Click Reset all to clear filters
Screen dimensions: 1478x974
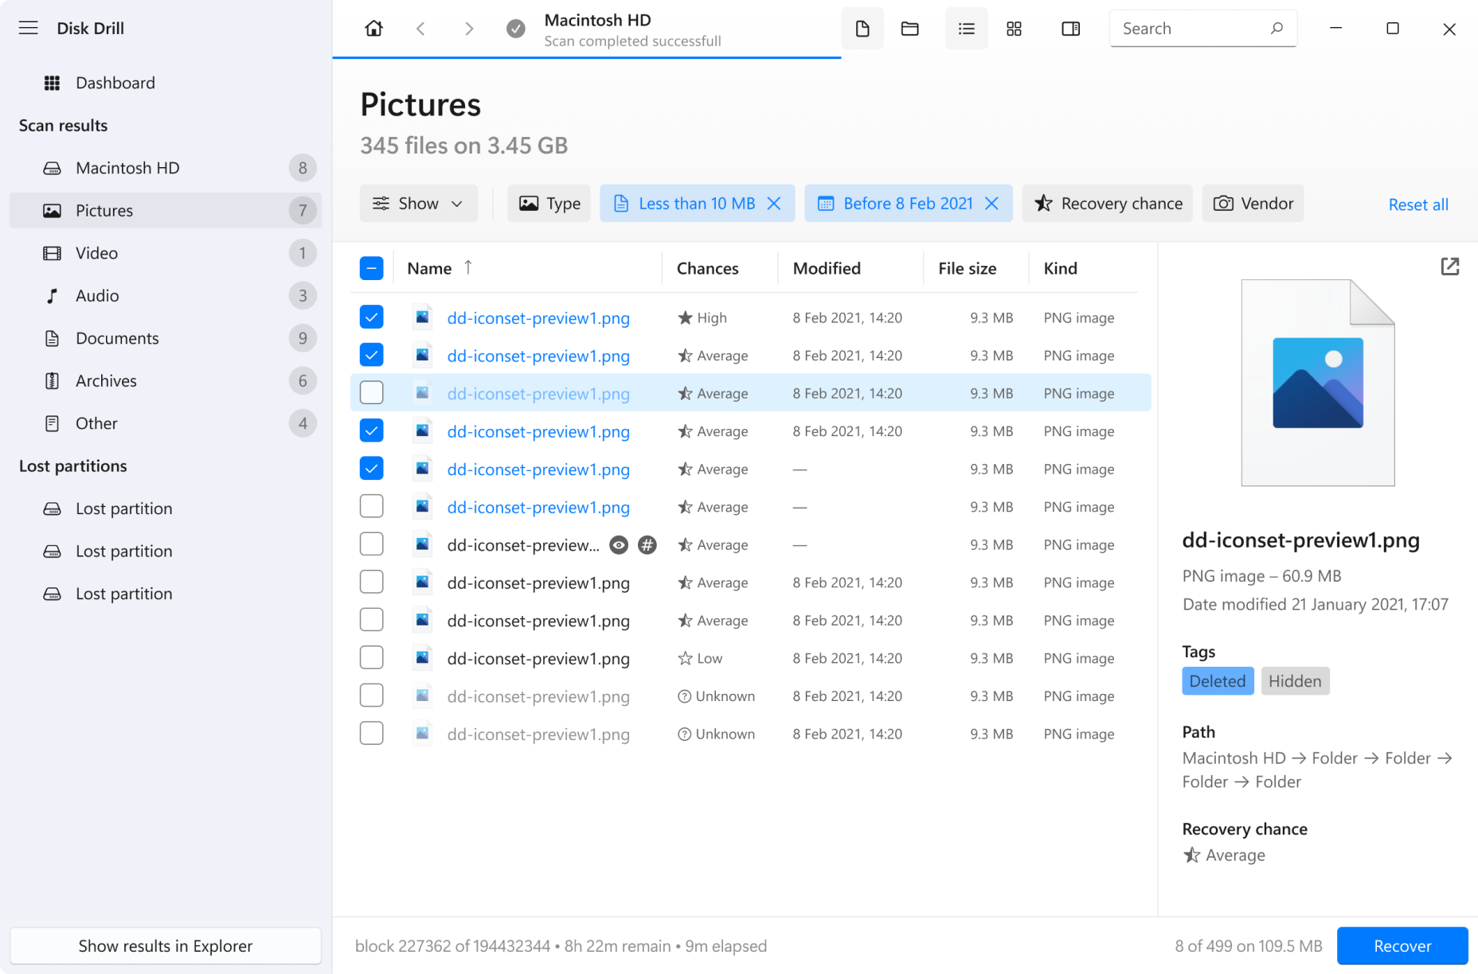pos(1418,204)
